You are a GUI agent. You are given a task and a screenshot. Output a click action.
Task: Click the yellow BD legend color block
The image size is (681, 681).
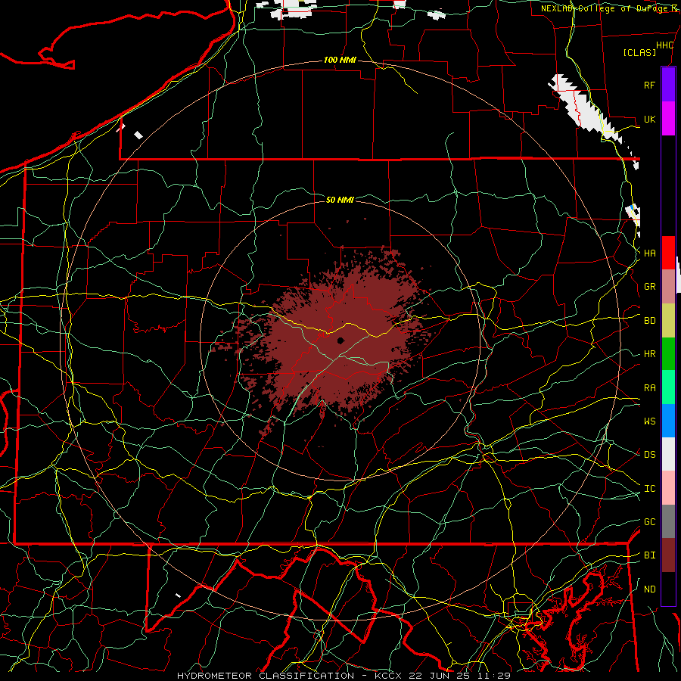(x=668, y=321)
